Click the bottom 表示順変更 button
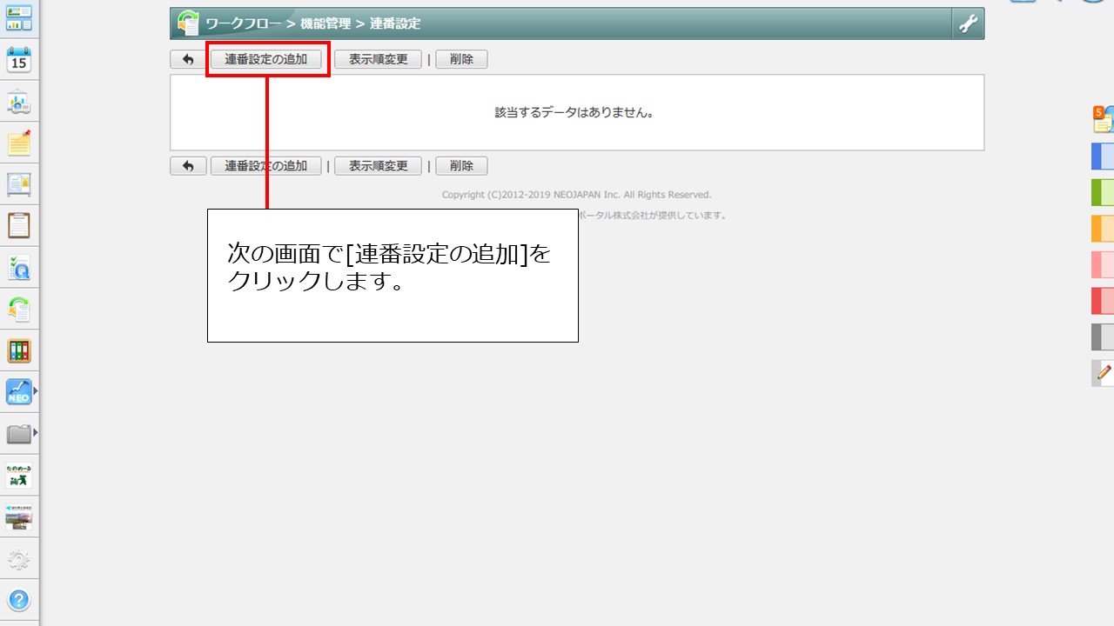Screen dimensions: 1114x626 click(x=379, y=165)
